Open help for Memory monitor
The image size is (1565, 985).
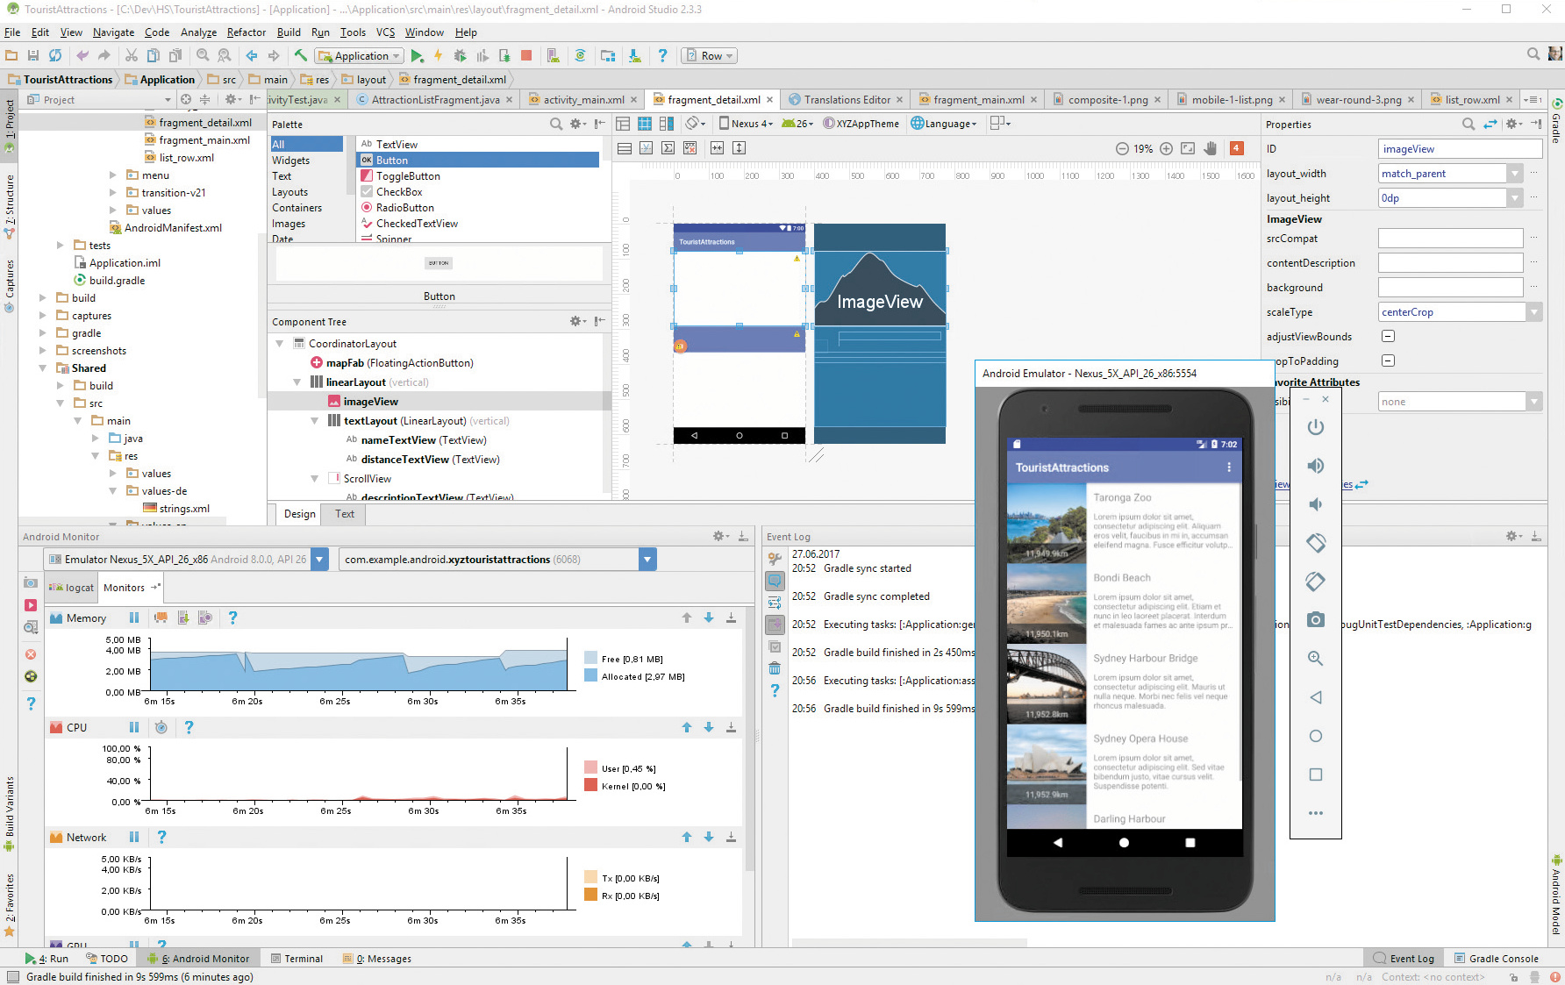[x=232, y=617]
